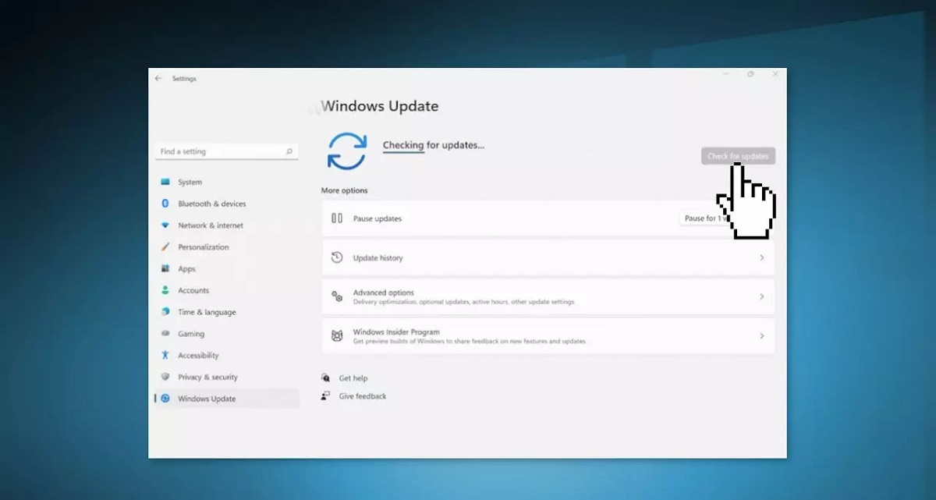
Task: Open Time & language settings
Action: coord(227,312)
